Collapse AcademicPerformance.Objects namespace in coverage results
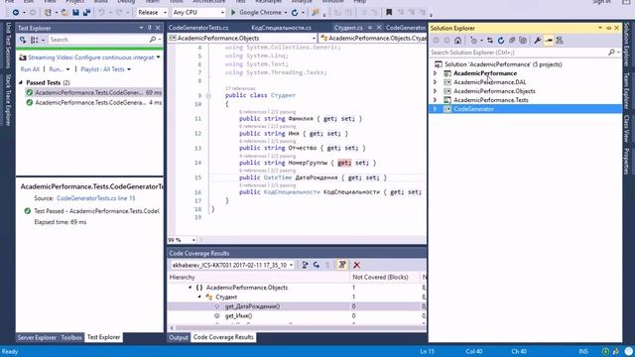This screenshot has height=357, width=635. 190,288
